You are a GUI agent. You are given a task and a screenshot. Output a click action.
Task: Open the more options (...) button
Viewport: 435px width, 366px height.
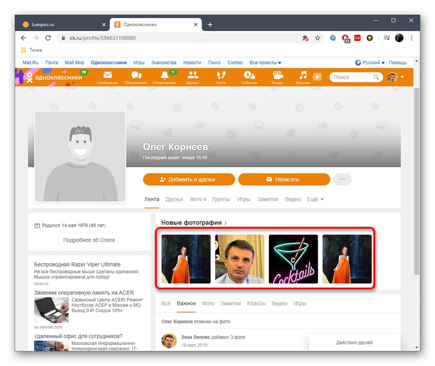(342, 179)
